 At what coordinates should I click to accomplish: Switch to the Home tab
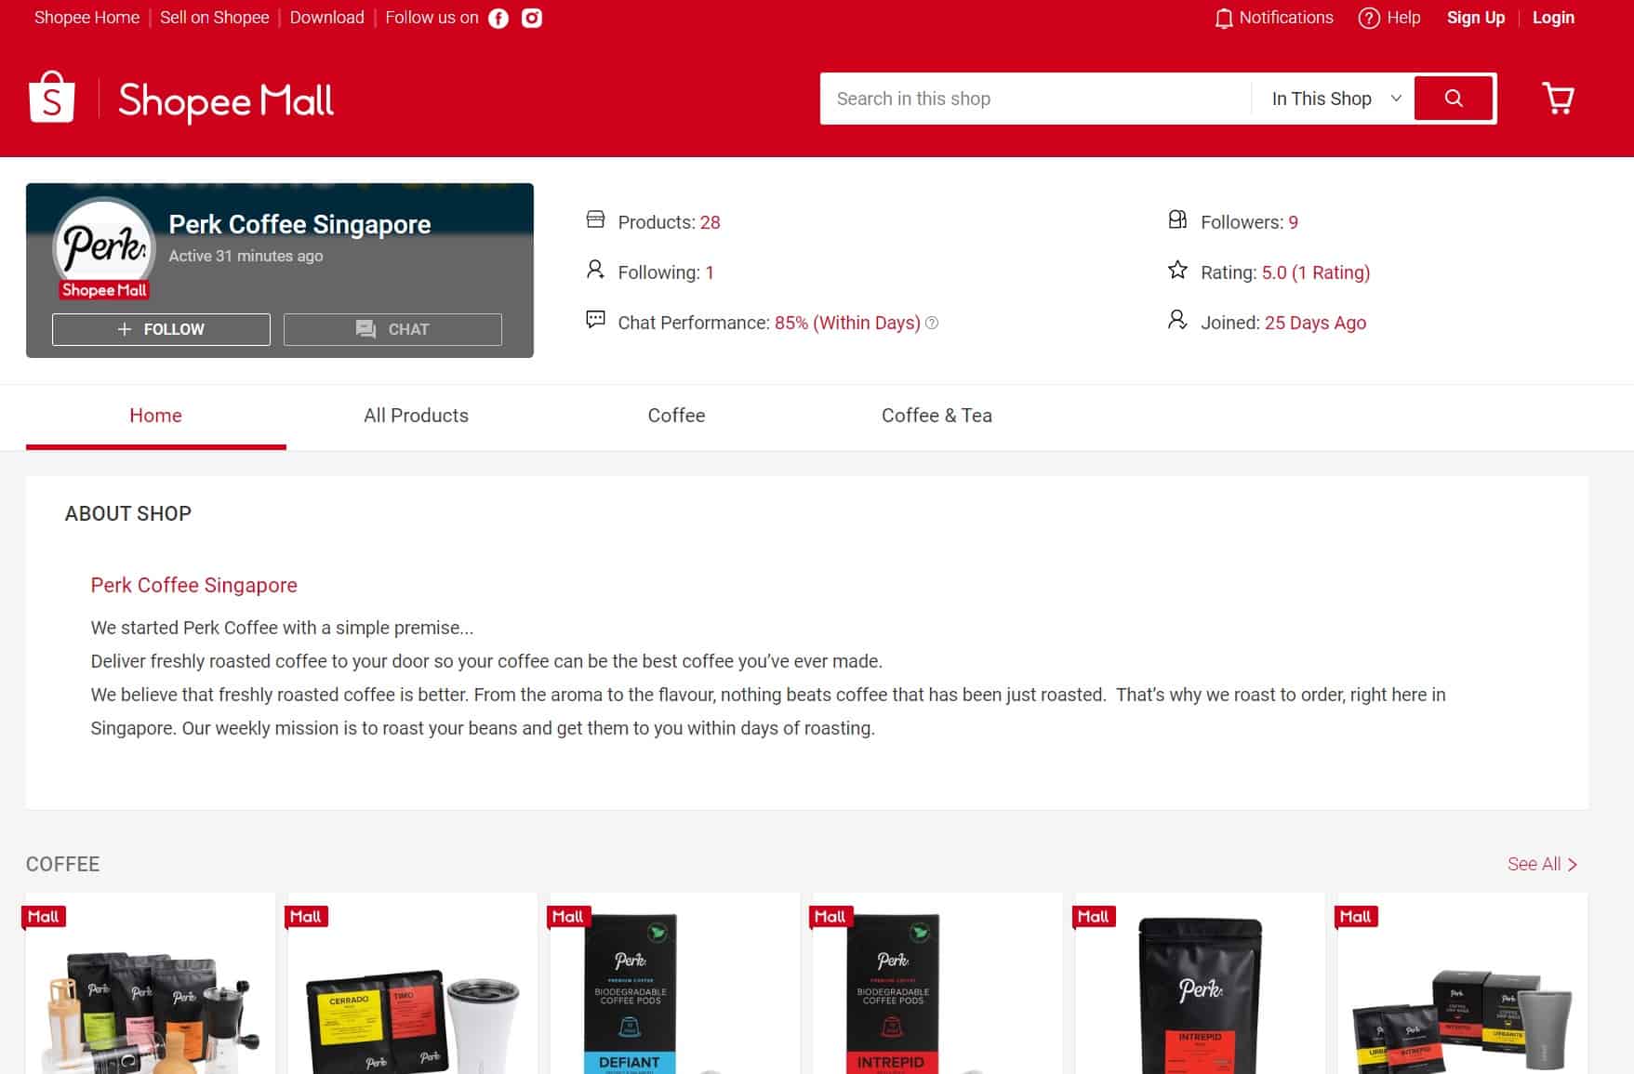tap(155, 416)
